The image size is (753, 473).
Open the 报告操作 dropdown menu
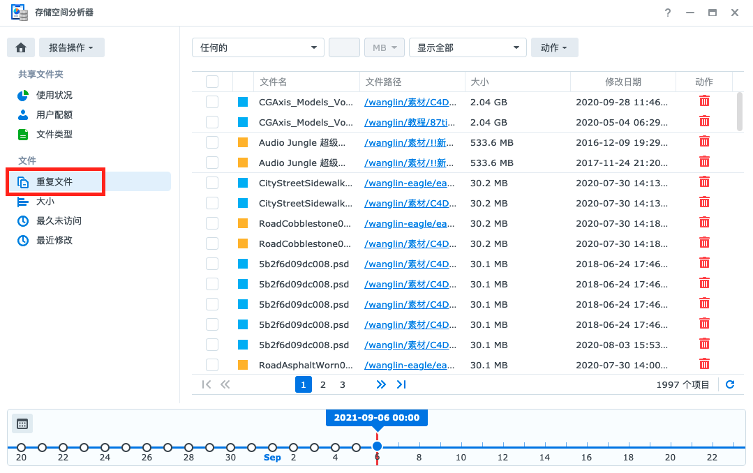pos(71,47)
